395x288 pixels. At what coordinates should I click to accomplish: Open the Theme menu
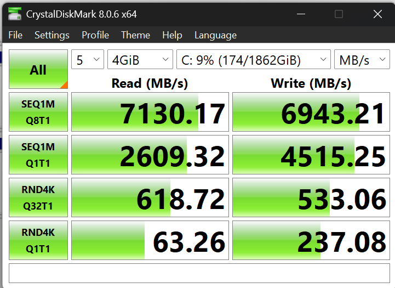click(x=135, y=35)
